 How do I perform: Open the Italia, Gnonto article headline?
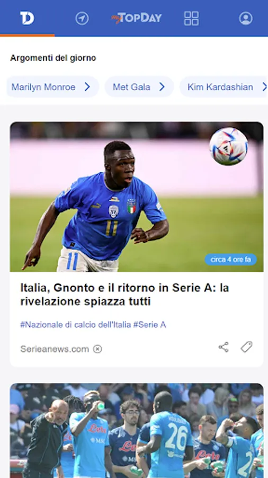124,294
